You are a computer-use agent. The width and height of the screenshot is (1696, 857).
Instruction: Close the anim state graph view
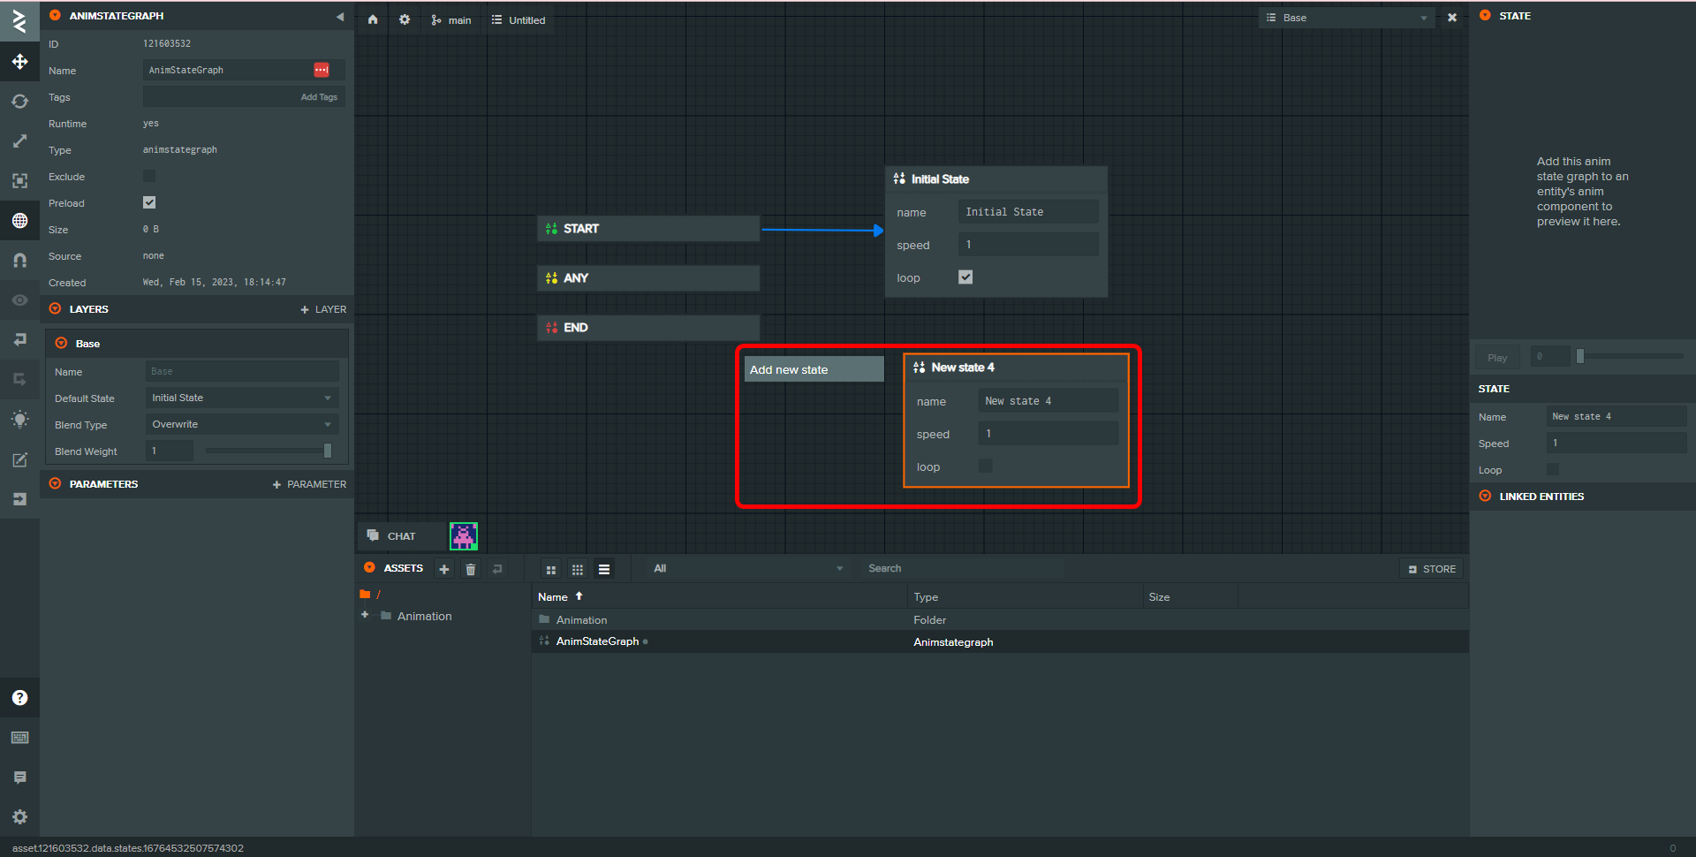point(1452,18)
